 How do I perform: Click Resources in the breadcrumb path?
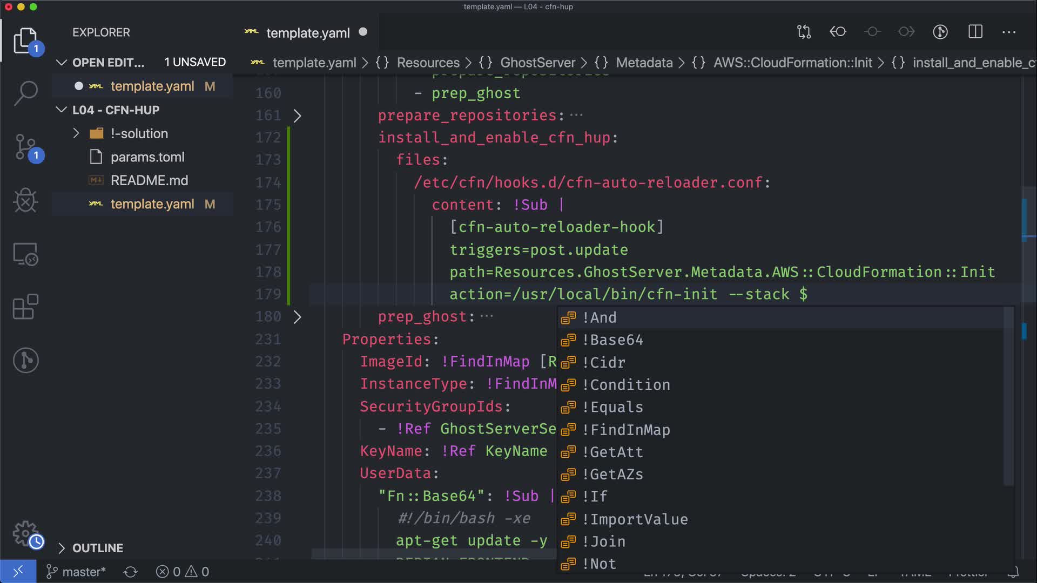point(428,63)
